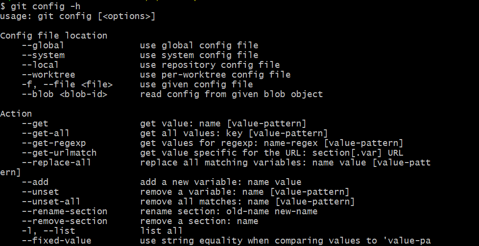The height and width of the screenshot is (246, 479).
Task: Click the '--blob <blob-id>' option
Action: (64, 94)
